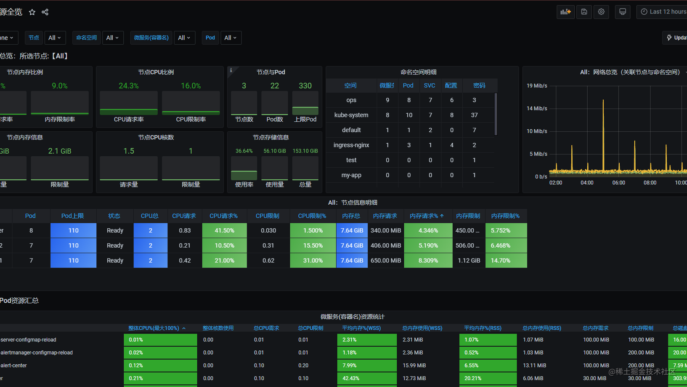Click the 9.0% 内存限制率 gauge

(x=60, y=102)
